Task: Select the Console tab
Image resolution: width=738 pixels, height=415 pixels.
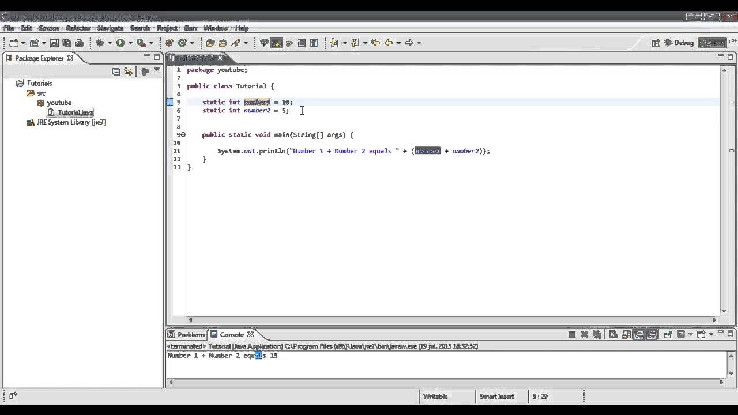Action: pos(231,334)
